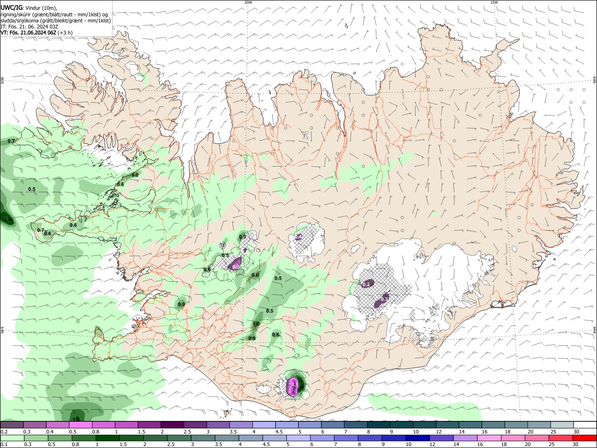
Task: Pick the dark navy blue swatch in bottom legend
Action: tap(417, 438)
